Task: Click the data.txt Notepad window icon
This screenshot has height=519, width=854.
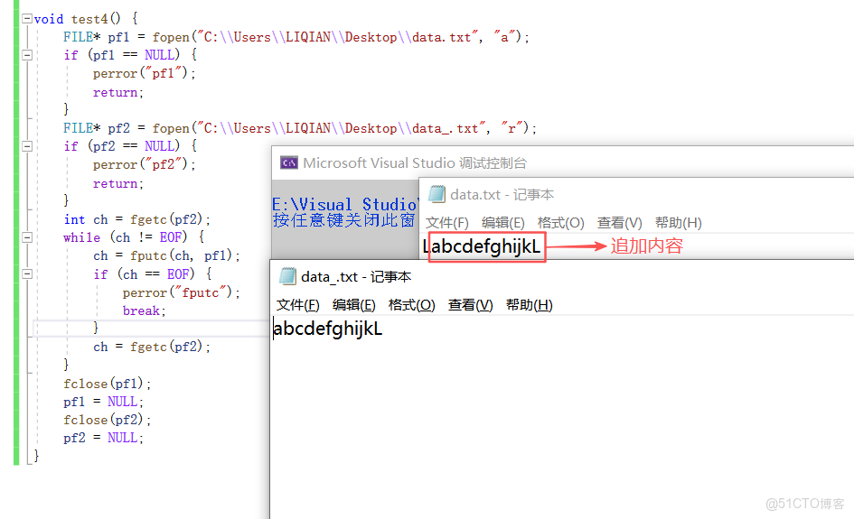Action: [x=436, y=194]
